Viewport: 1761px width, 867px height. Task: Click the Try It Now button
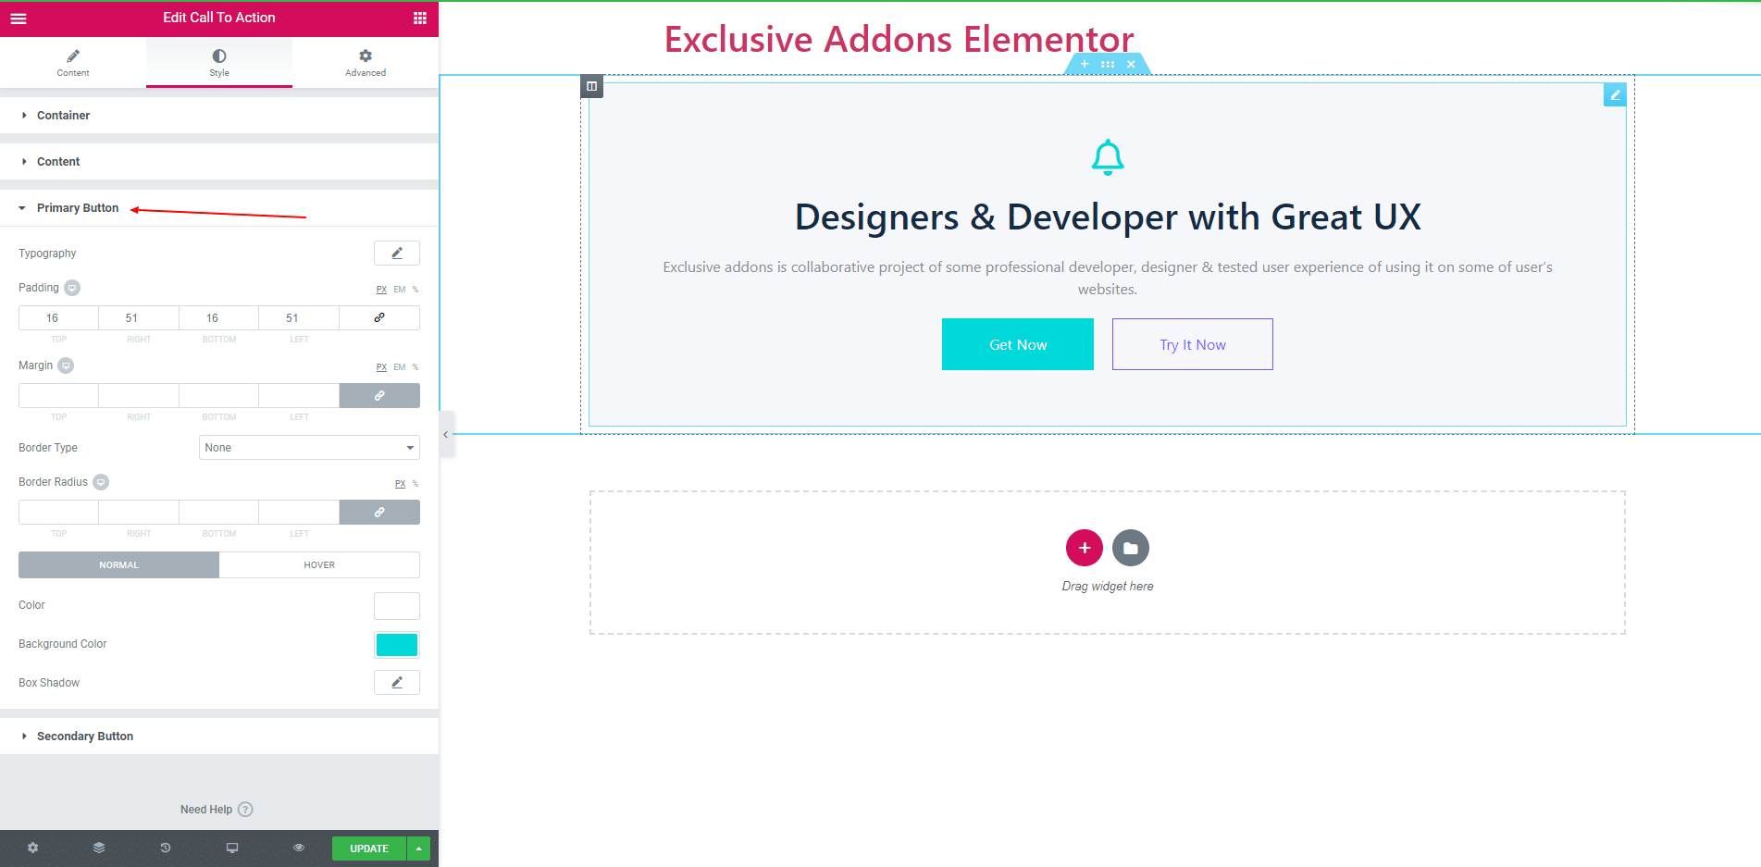click(x=1193, y=344)
